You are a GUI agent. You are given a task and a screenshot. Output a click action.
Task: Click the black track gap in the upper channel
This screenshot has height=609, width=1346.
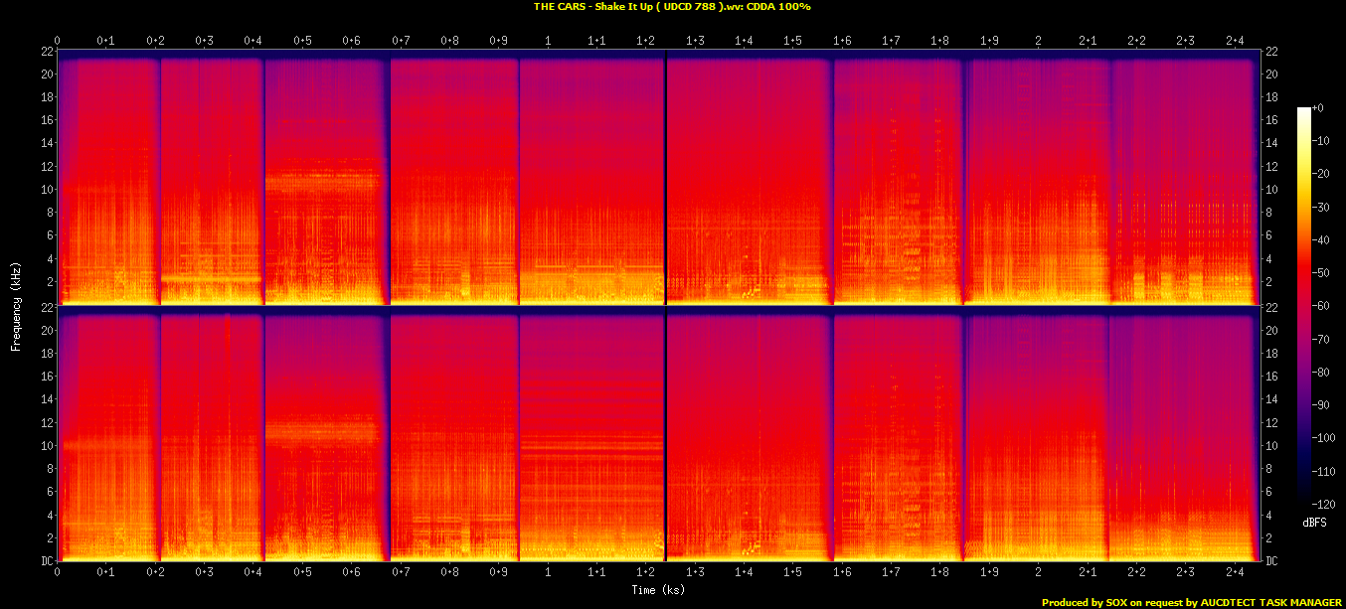pos(665,179)
